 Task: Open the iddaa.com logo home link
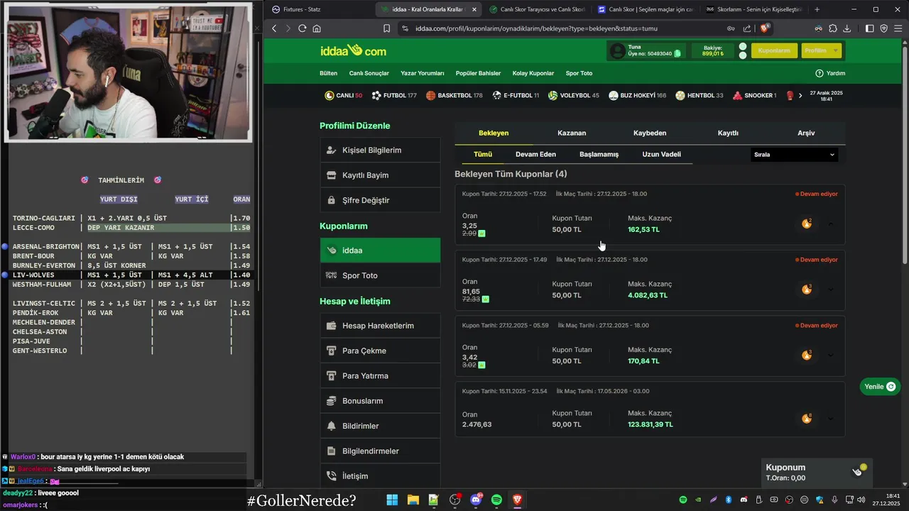coord(353,51)
